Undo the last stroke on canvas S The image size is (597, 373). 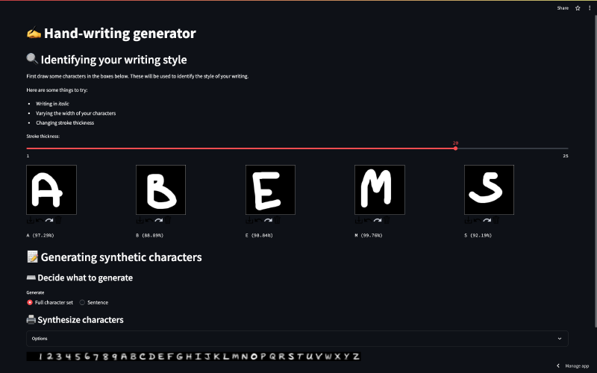click(x=478, y=220)
